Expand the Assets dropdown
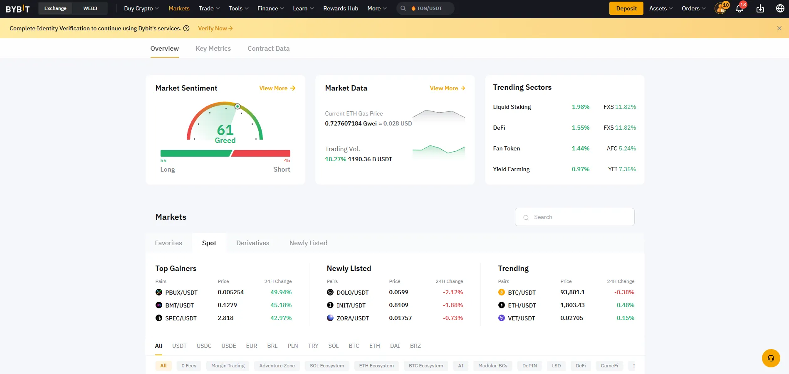The width and height of the screenshot is (789, 374). 660,8
